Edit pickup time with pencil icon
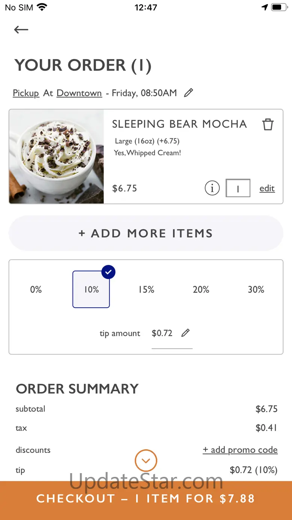292x520 pixels. click(x=189, y=93)
